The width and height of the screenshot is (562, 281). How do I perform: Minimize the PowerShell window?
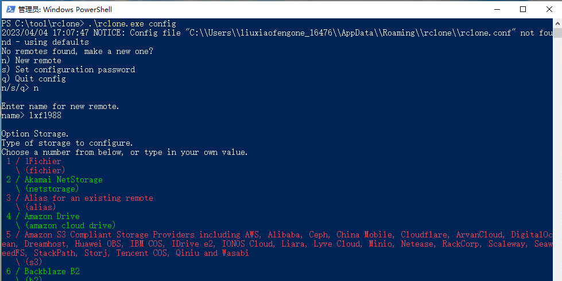tap(497, 9)
